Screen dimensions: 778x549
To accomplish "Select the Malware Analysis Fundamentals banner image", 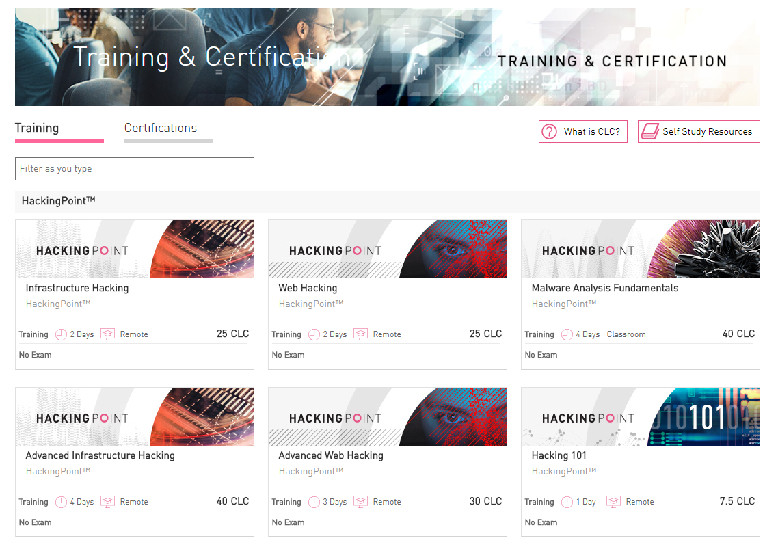I will coord(641,249).
